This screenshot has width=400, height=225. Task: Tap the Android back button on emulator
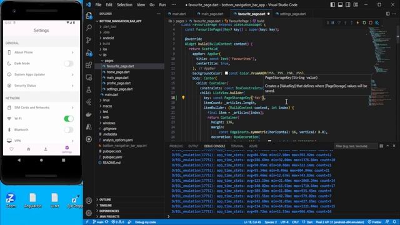point(19,160)
